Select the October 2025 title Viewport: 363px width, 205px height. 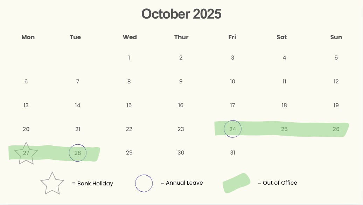pos(181,14)
